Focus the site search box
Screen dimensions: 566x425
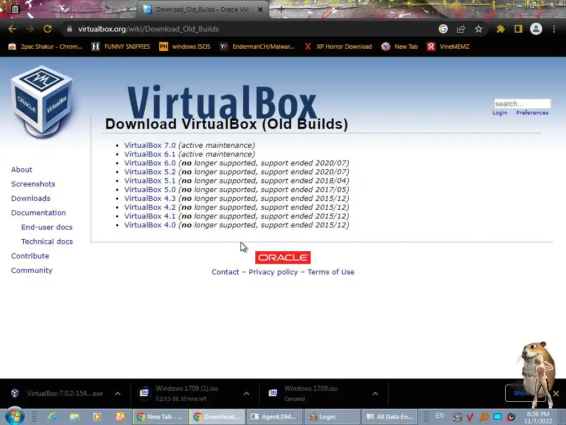pos(522,103)
